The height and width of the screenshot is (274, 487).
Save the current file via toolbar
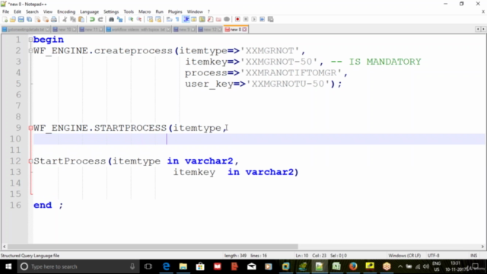pyautogui.click(x=21, y=19)
